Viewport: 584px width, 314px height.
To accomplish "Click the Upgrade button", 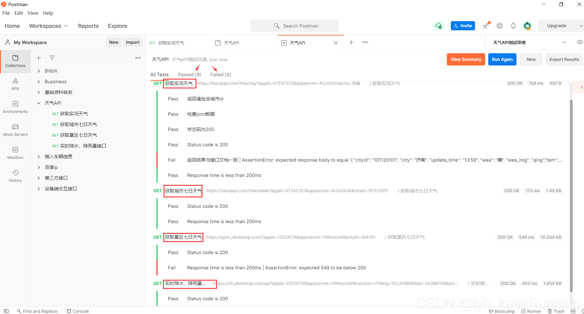I will click(557, 26).
